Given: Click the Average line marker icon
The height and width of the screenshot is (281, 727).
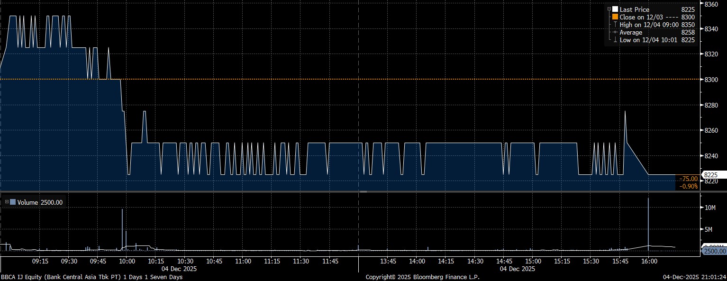Looking at the screenshot, I should (x=615, y=32).
